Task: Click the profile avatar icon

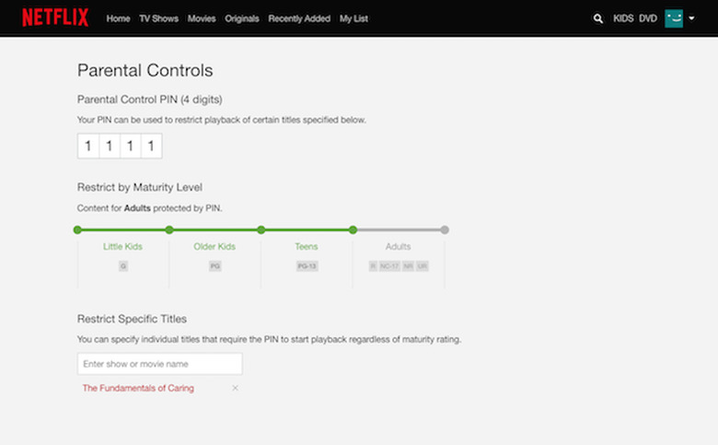Action: click(674, 18)
